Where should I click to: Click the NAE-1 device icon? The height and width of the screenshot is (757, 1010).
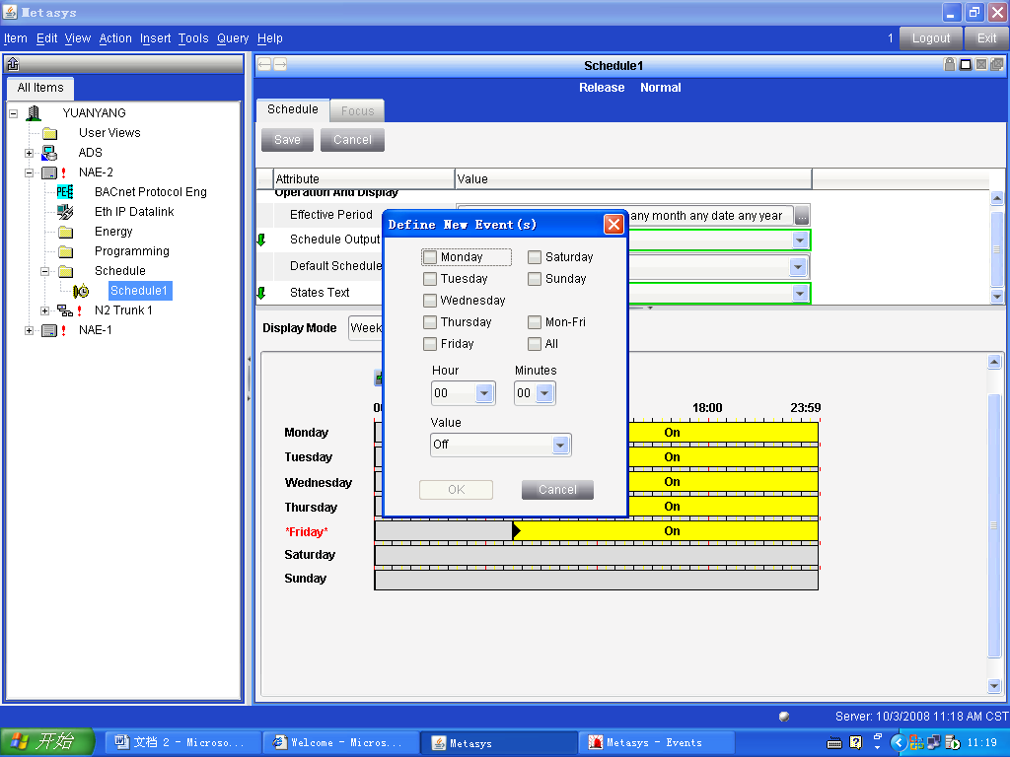pos(49,330)
